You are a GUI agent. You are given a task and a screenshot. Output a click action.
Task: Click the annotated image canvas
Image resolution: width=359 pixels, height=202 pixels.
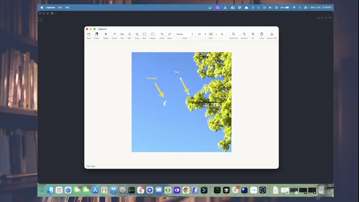181,102
